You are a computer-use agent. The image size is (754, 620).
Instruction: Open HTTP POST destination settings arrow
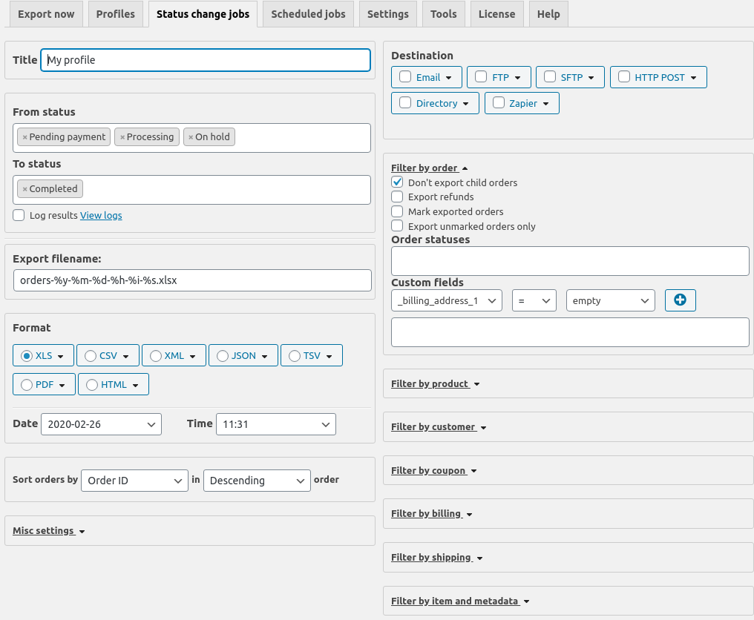pyautogui.click(x=693, y=78)
